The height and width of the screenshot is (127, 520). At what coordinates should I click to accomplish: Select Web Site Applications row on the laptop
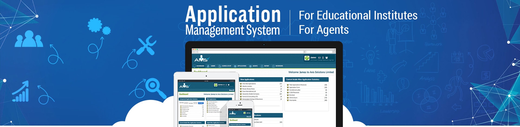click(261, 84)
